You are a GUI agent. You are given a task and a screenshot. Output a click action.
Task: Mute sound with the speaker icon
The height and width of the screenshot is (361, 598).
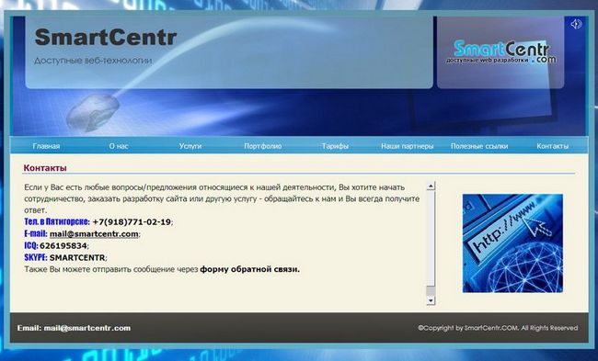[x=576, y=24]
